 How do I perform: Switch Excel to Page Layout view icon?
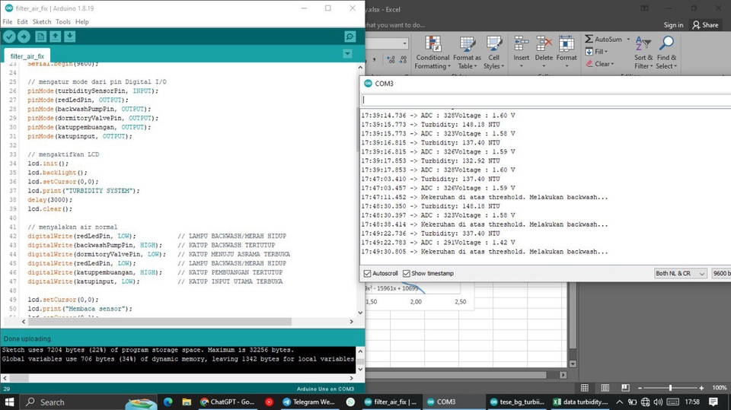pos(605,388)
